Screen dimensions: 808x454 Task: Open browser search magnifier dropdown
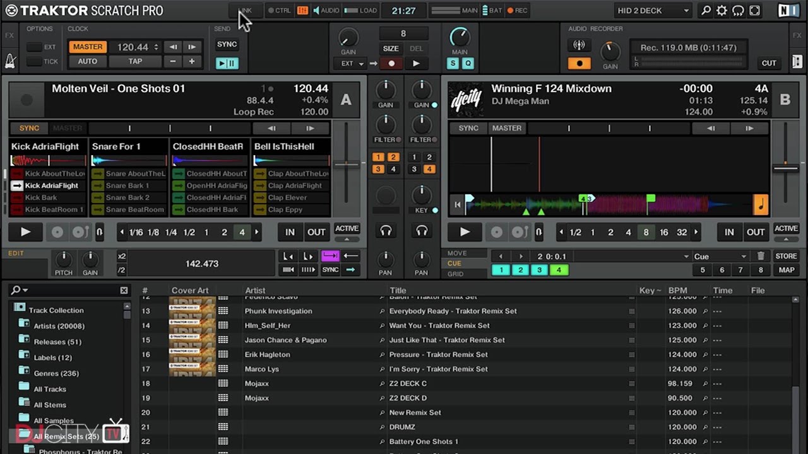[x=19, y=290]
